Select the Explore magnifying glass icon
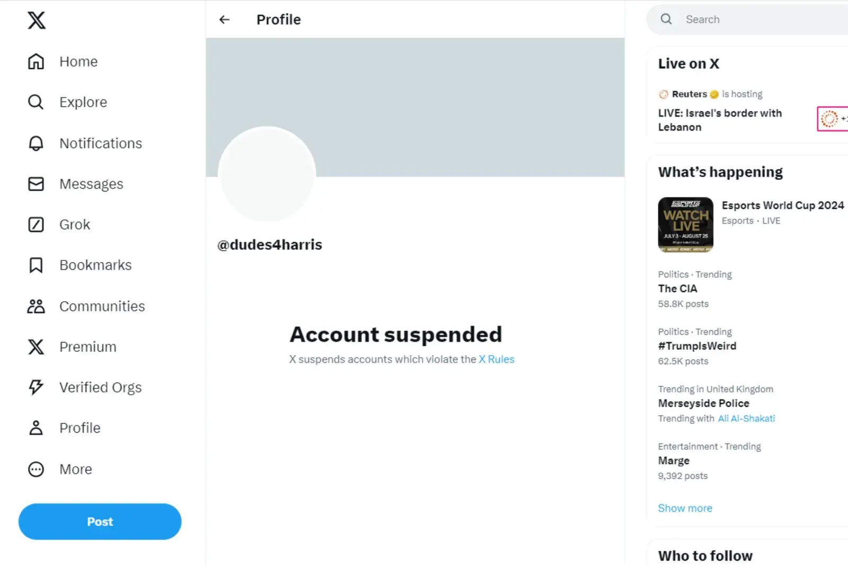This screenshot has width=848, height=565. (x=35, y=102)
